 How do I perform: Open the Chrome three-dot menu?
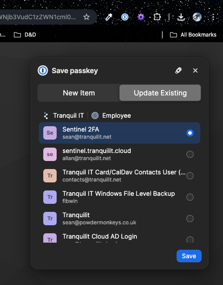click(x=213, y=17)
